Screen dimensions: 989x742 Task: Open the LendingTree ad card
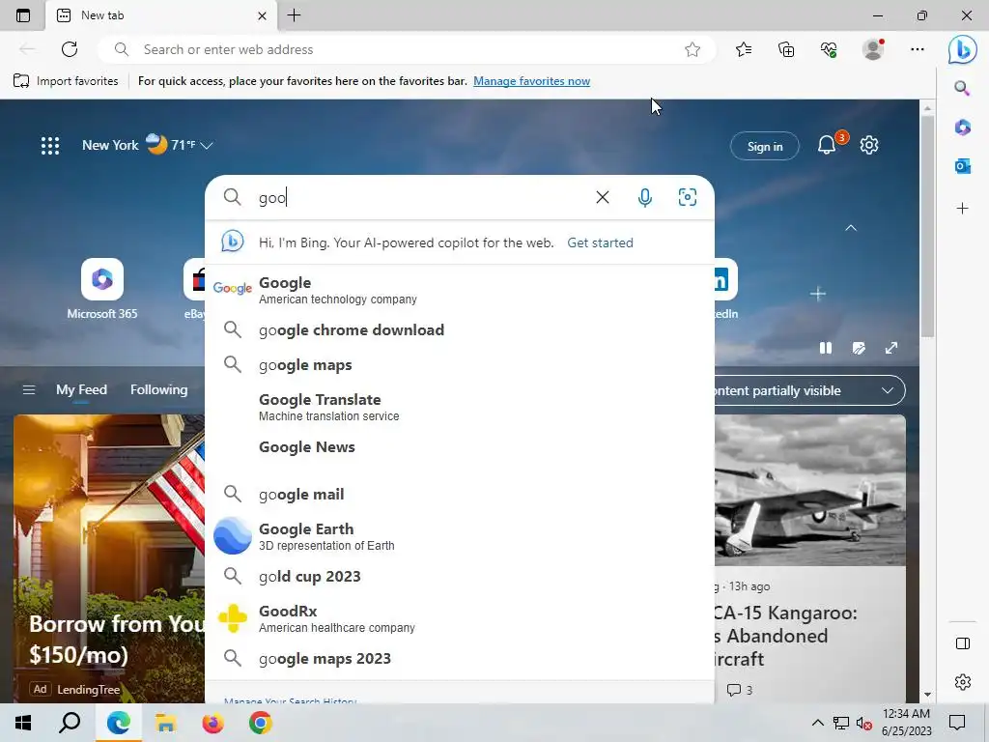click(109, 558)
